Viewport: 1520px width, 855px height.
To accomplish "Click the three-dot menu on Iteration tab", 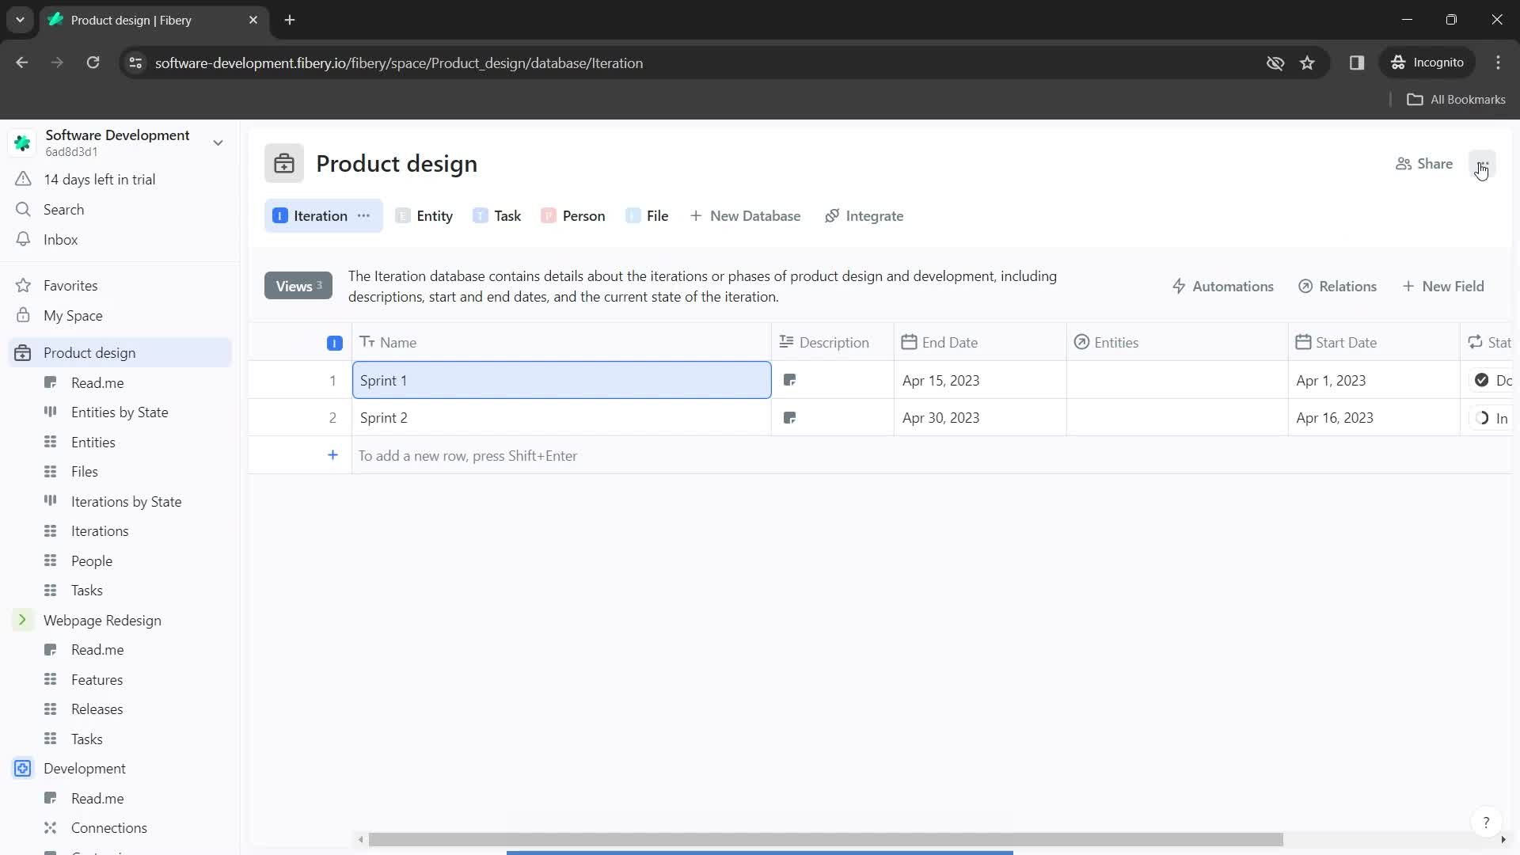I will (364, 216).
